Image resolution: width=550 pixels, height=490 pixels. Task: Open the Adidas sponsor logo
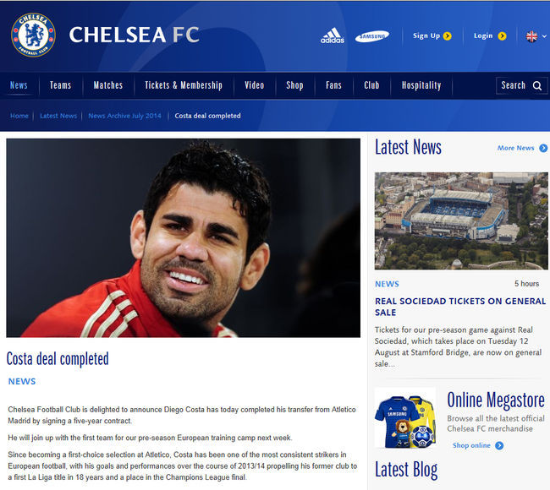333,35
